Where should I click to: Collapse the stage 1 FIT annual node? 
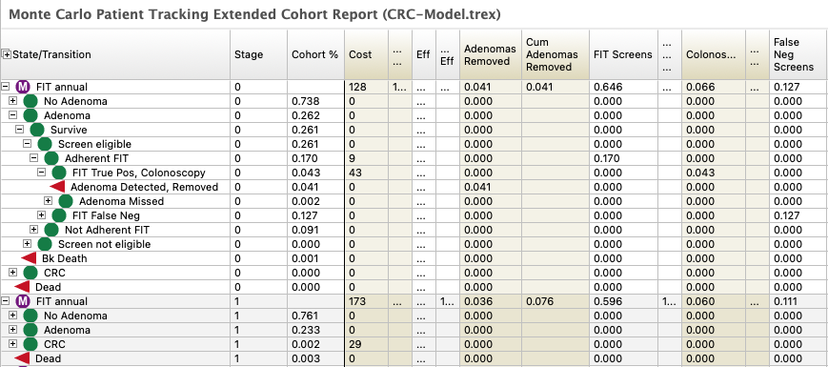click(7, 301)
